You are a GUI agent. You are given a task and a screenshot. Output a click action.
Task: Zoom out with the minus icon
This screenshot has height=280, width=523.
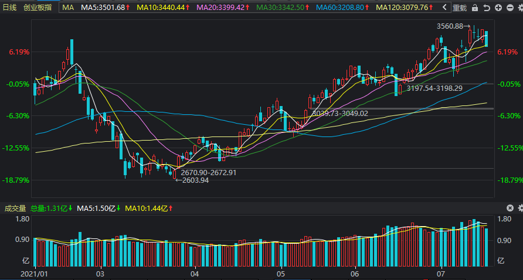(x=510, y=8)
